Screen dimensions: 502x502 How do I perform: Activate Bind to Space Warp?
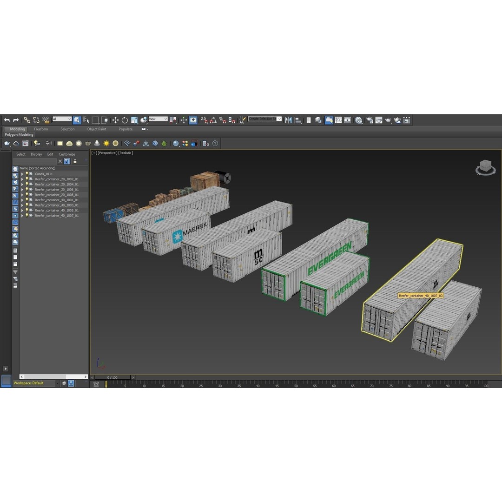point(46,120)
